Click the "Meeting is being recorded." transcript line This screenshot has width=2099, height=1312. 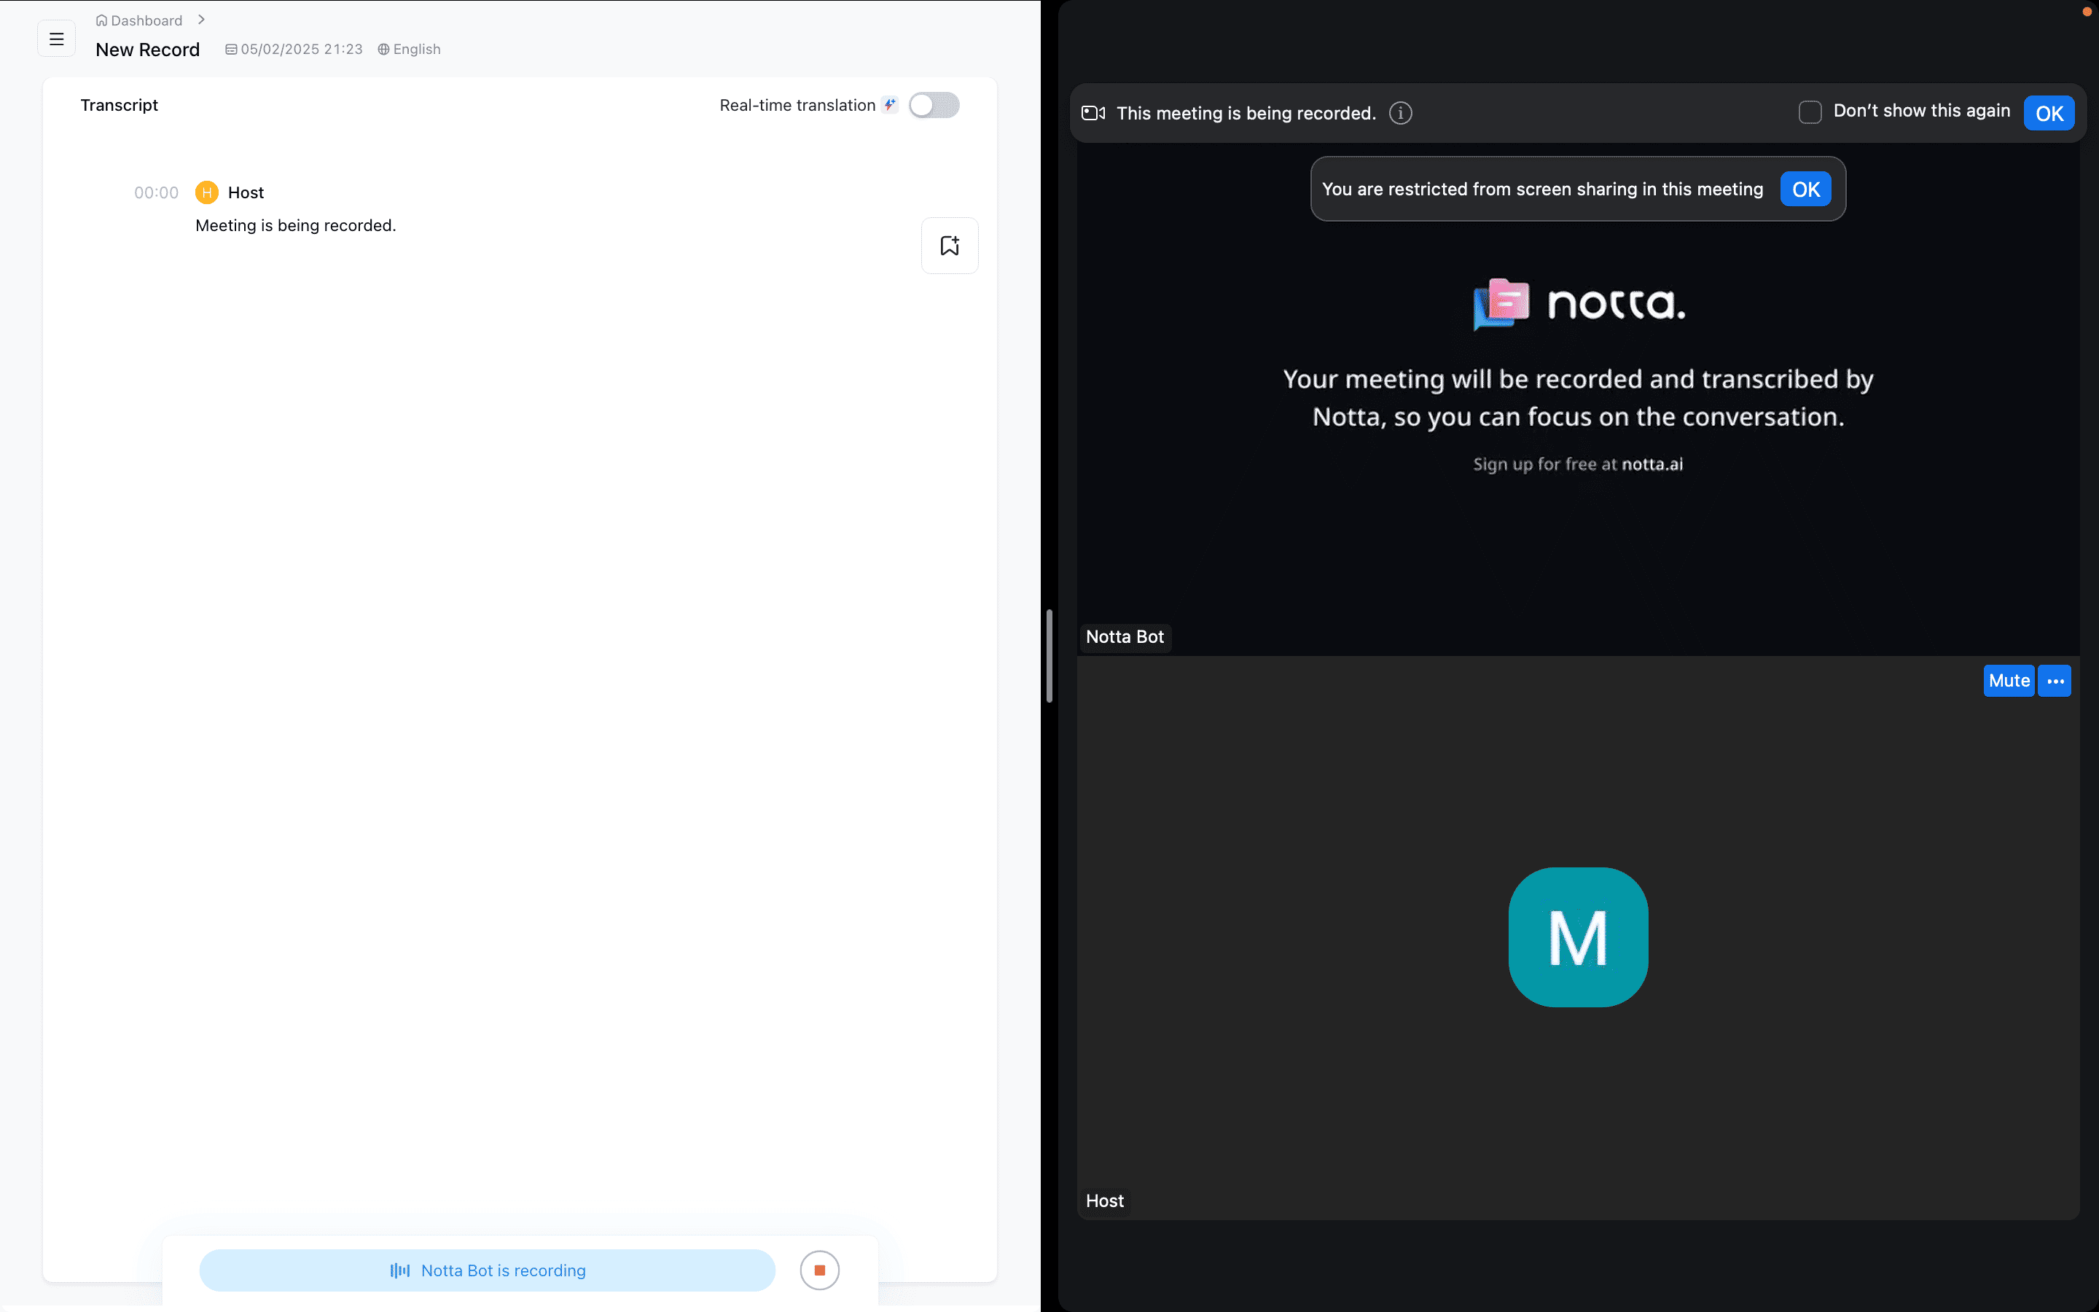click(x=296, y=226)
